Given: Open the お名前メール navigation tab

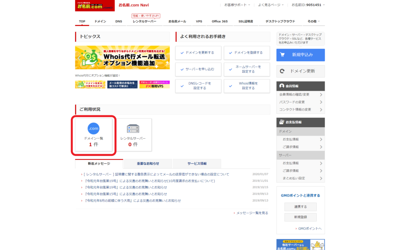Looking at the screenshot, I should pyautogui.click(x=177, y=21).
